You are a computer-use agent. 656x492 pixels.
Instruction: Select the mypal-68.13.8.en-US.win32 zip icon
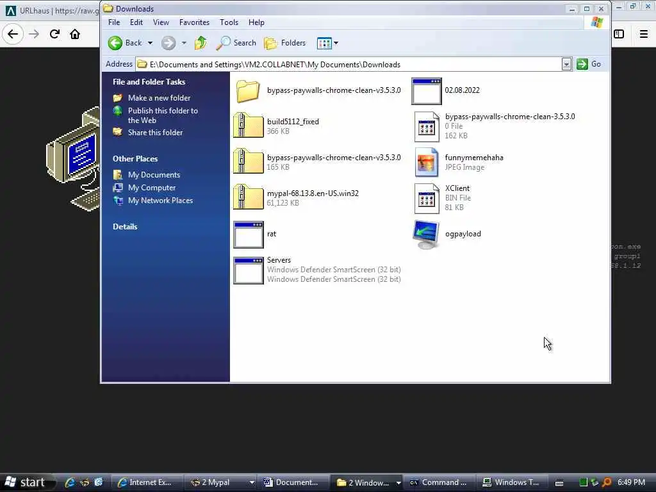(x=248, y=197)
